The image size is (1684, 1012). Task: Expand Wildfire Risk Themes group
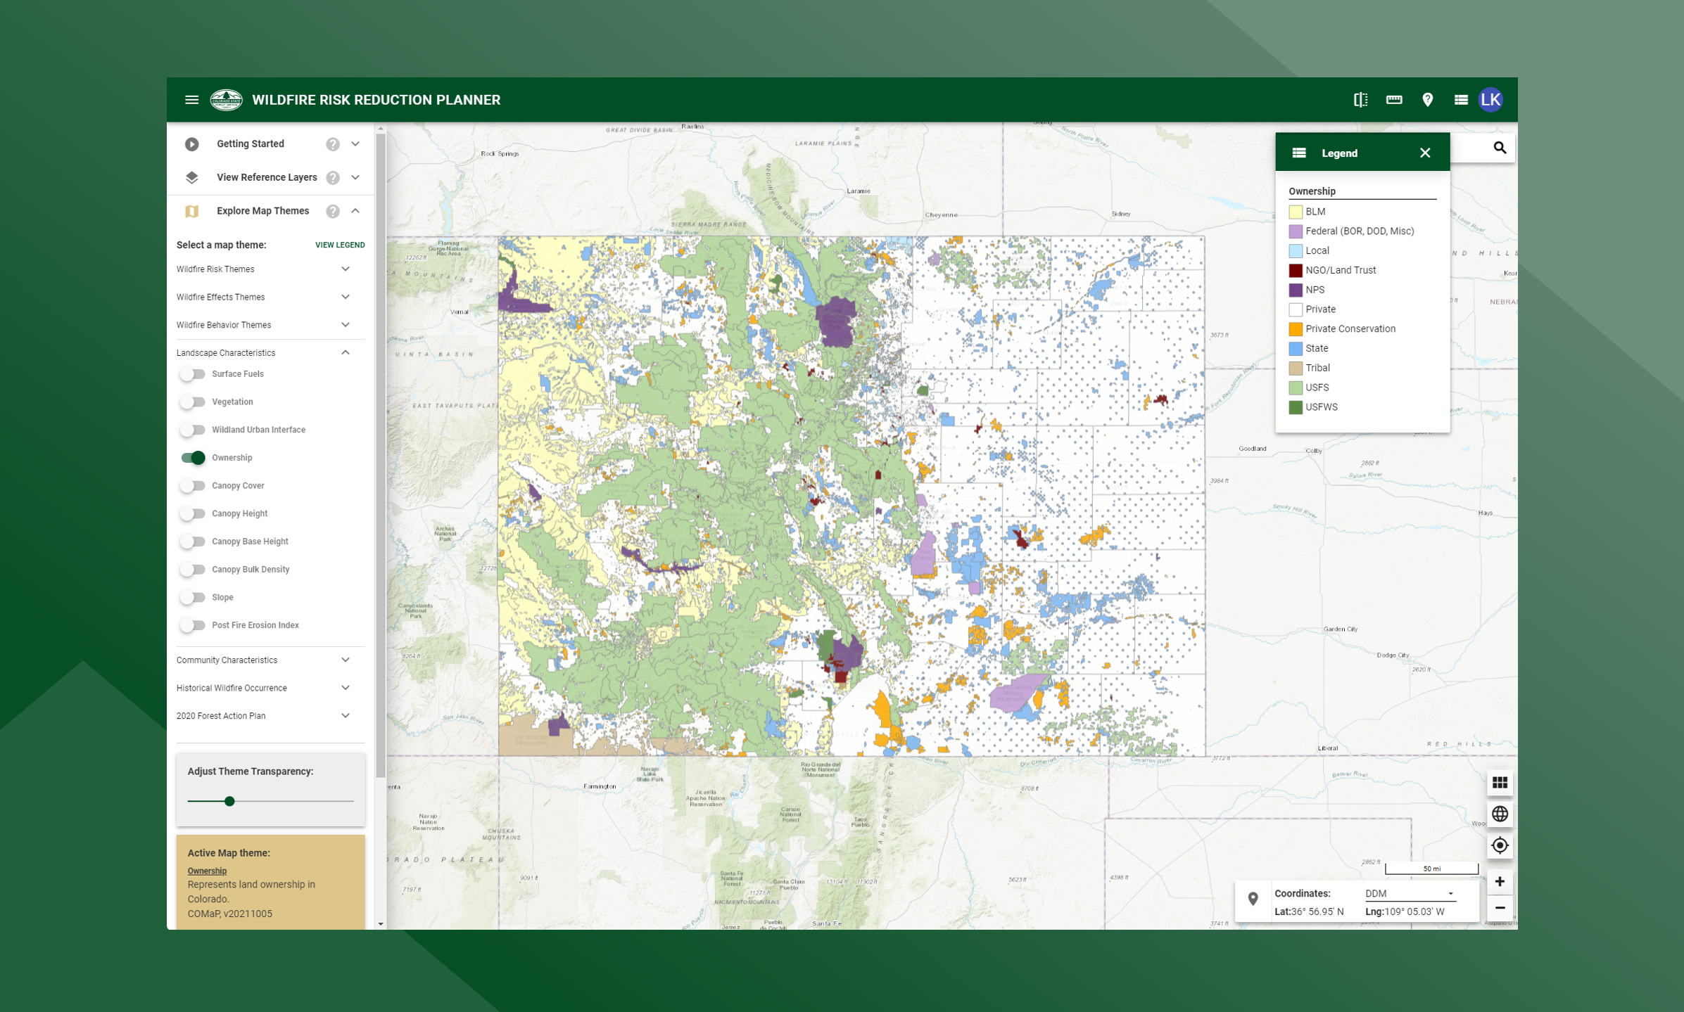pos(346,269)
